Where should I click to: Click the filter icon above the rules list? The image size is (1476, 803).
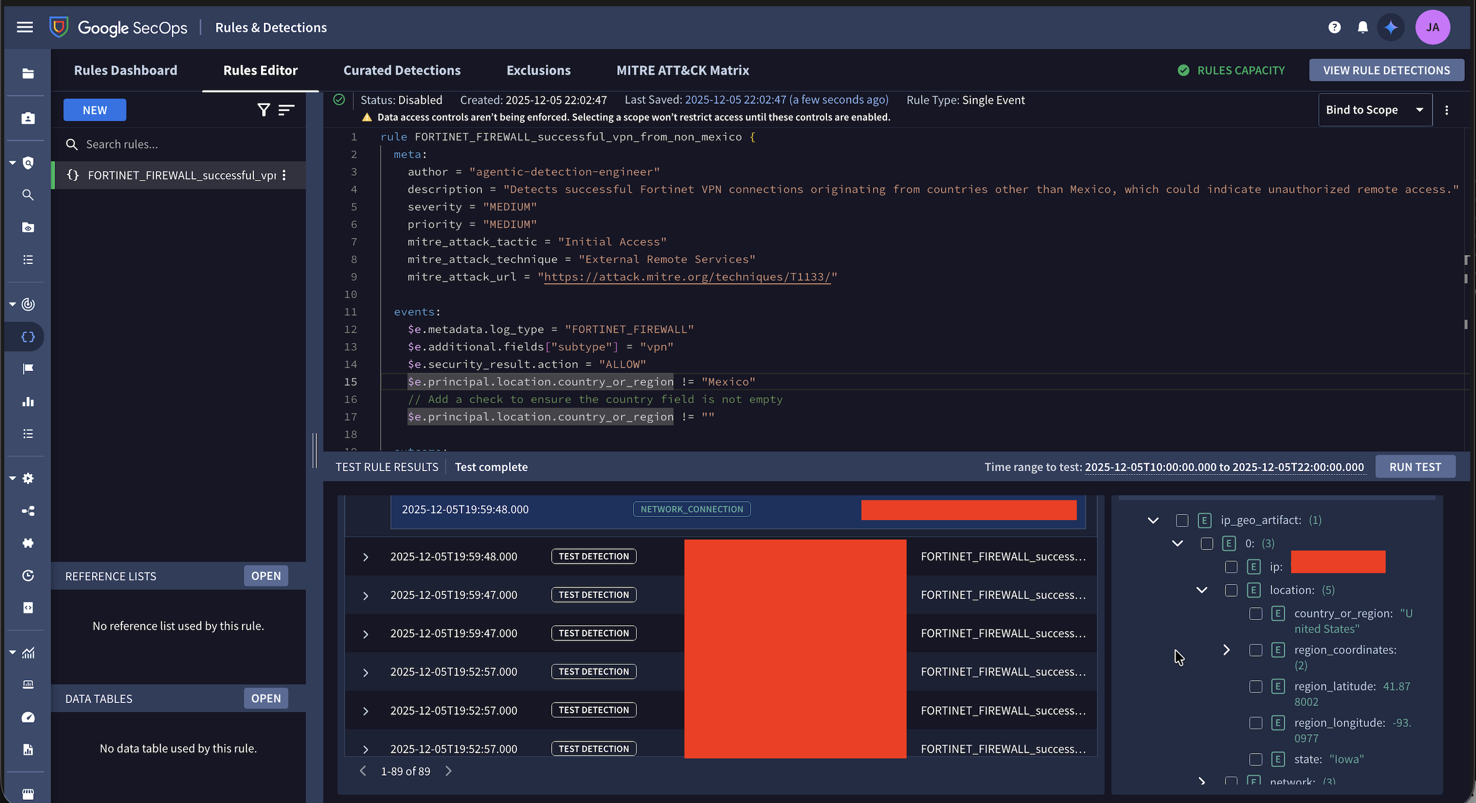tap(264, 110)
